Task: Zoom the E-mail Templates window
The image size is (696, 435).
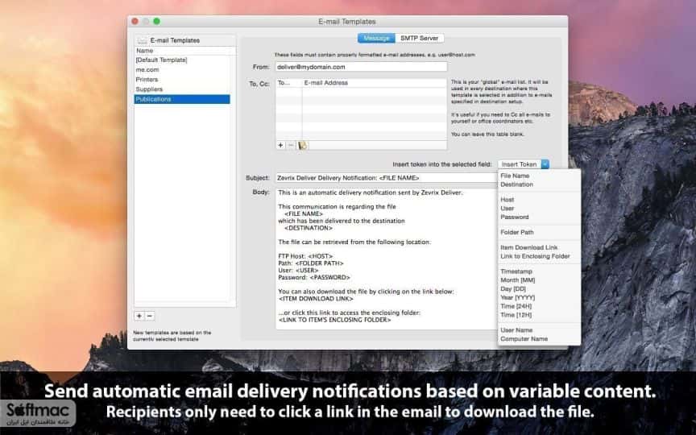Action: [x=157, y=21]
